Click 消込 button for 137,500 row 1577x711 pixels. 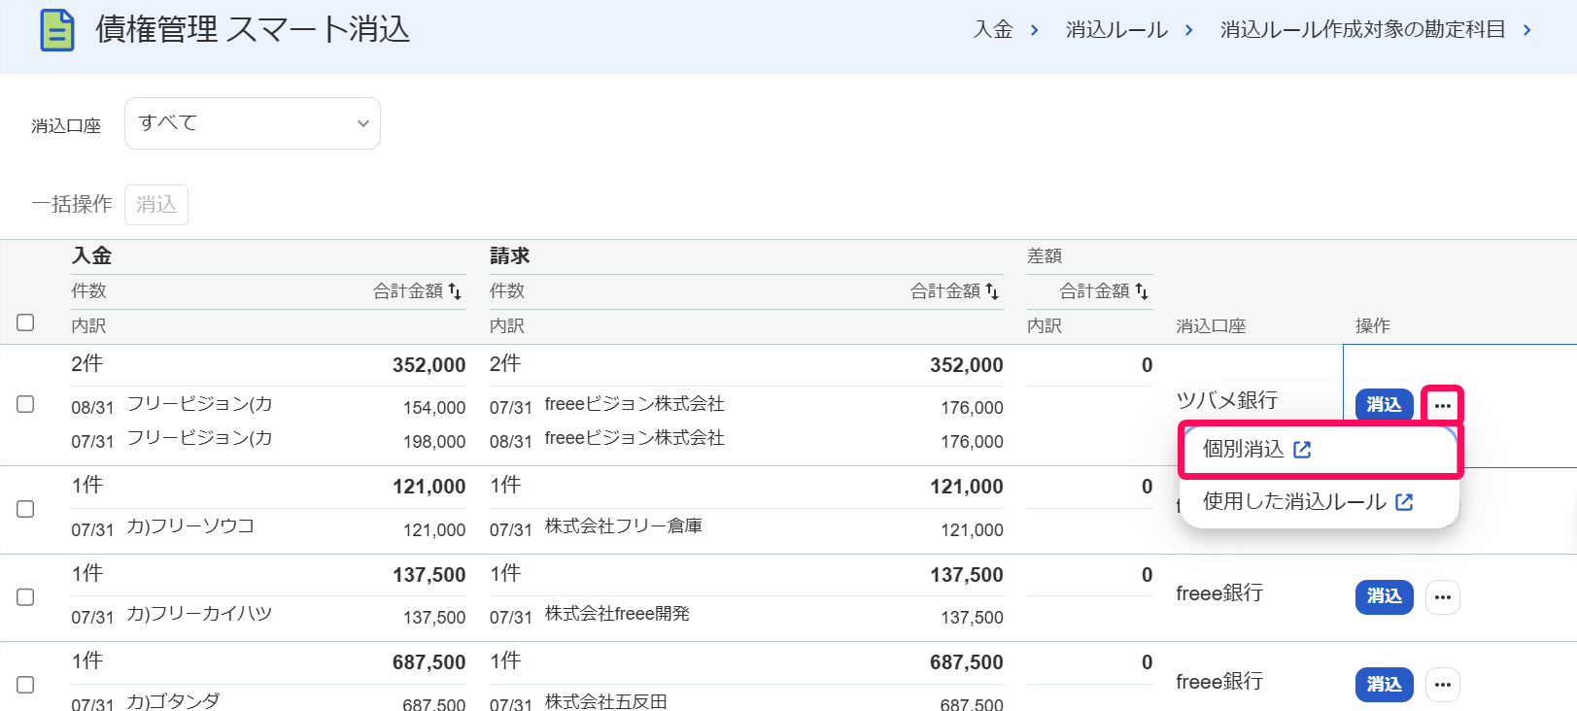click(x=1384, y=596)
